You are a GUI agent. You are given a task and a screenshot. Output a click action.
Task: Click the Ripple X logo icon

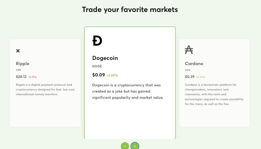(x=18, y=51)
